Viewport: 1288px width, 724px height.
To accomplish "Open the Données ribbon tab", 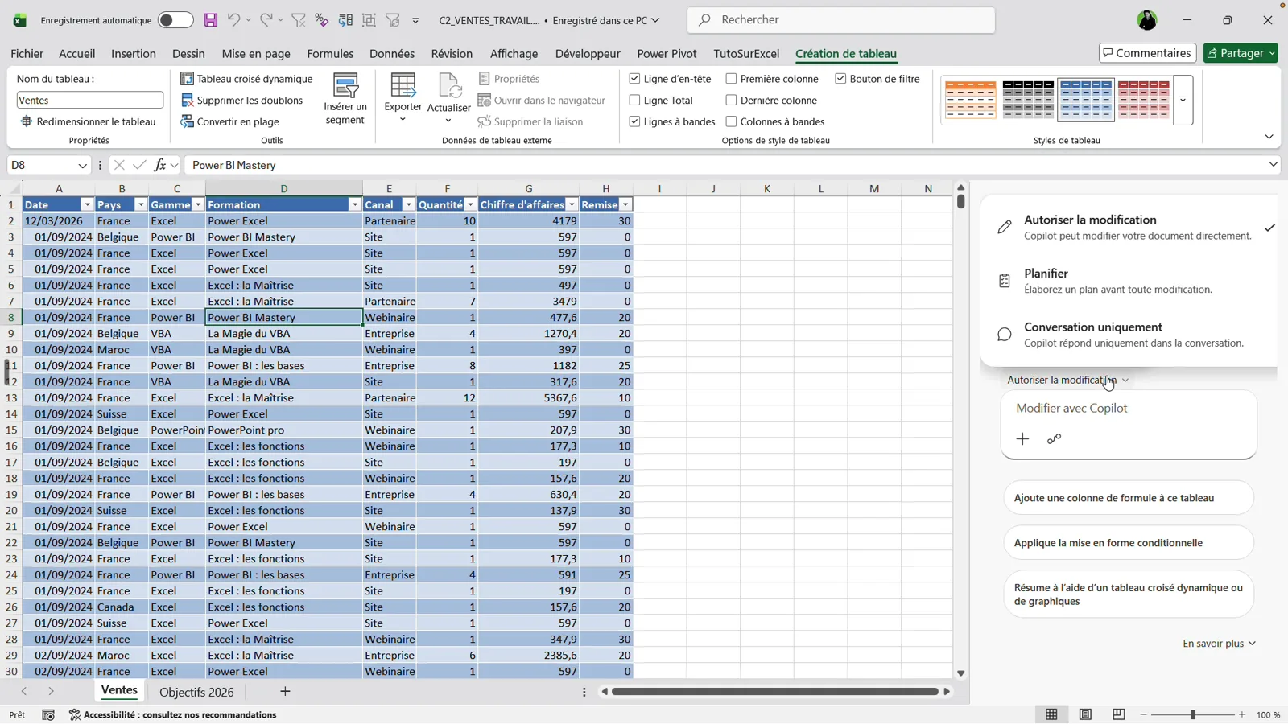I will click(392, 54).
